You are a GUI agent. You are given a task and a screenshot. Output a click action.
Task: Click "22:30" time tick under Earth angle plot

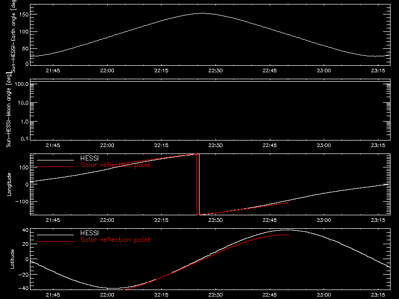215,71
